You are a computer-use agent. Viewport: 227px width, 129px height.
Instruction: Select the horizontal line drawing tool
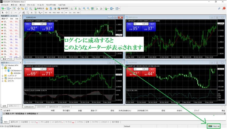pos(15,13)
